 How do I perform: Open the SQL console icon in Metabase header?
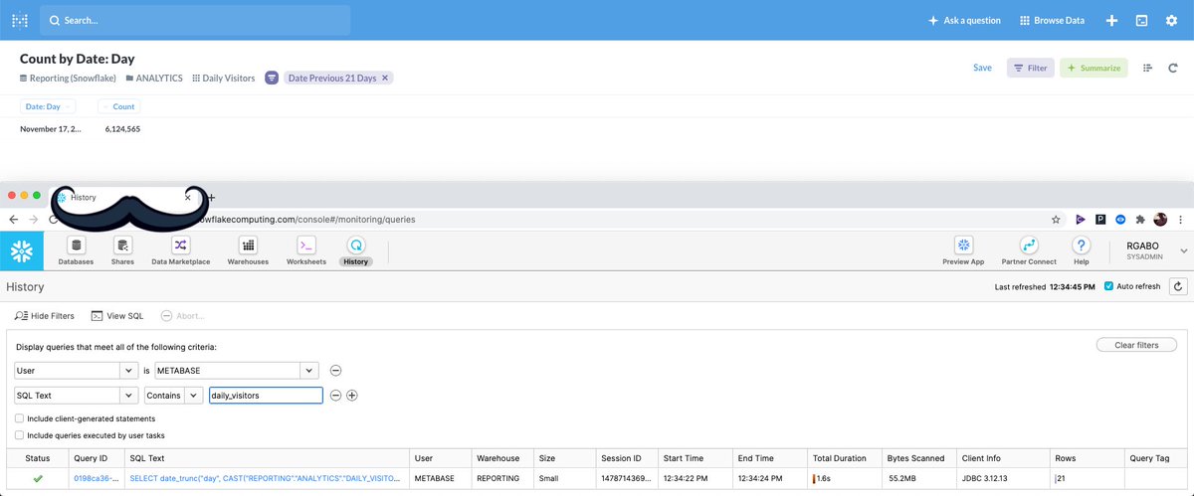tap(1142, 20)
